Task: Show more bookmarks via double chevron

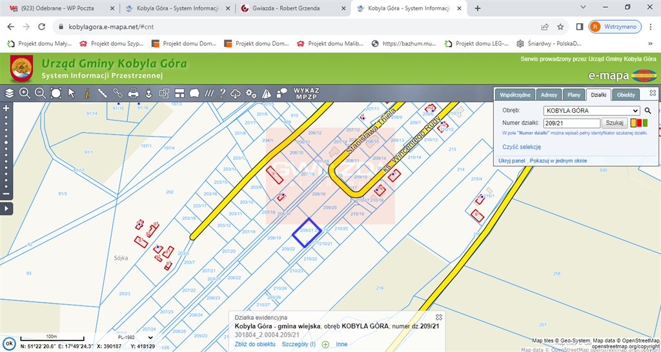Action: (x=650, y=43)
